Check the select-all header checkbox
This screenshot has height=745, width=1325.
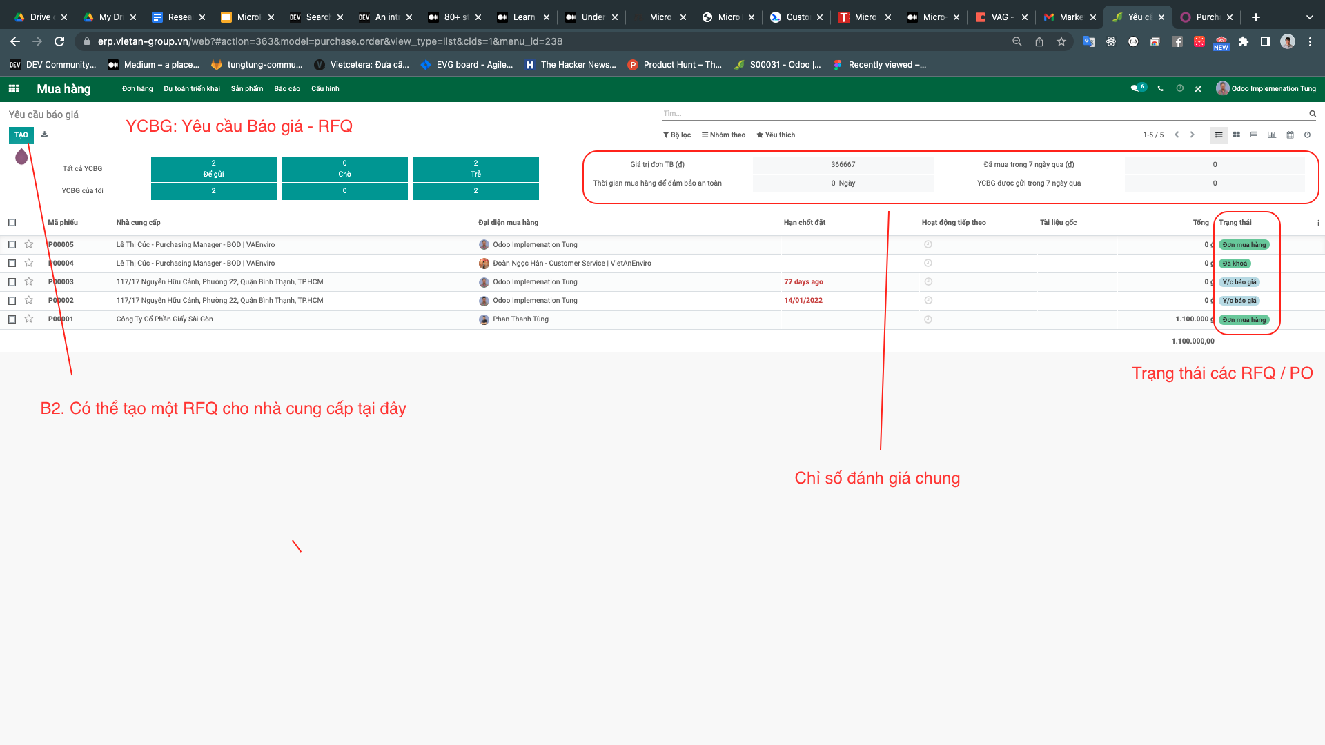(12, 222)
